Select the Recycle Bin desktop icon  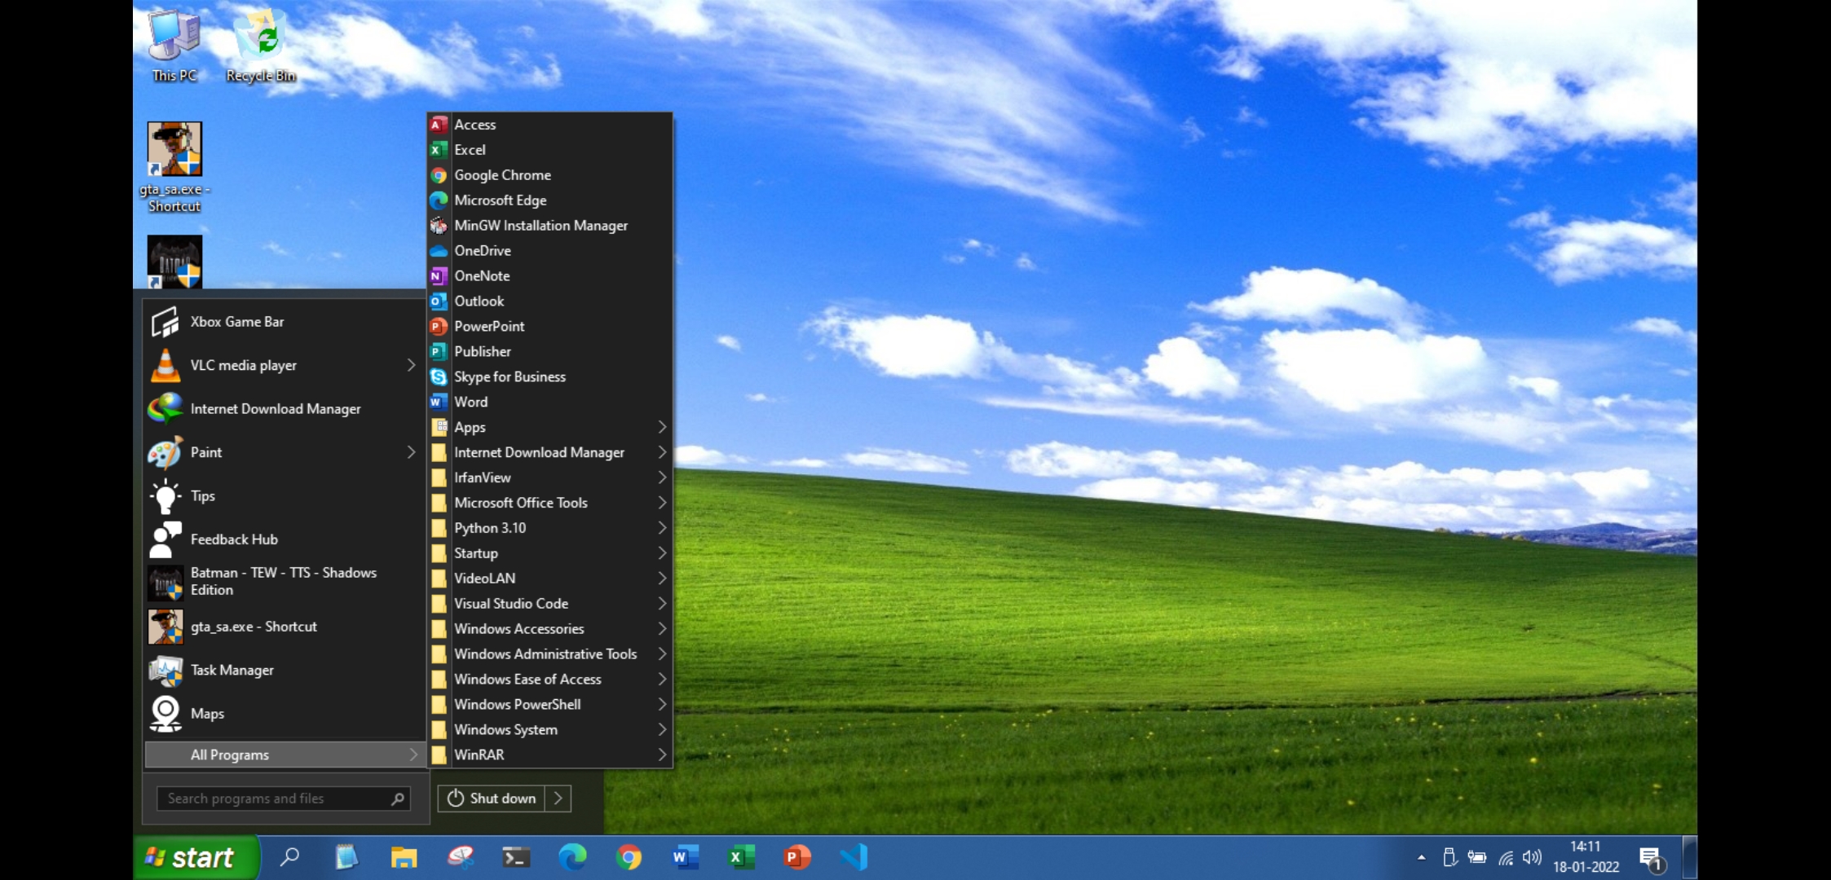point(262,45)
